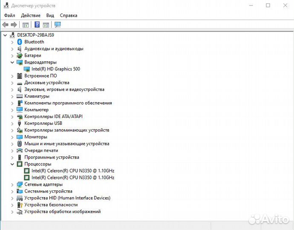Click the Сетевые адаптеры network icon
This screenshot has height=230, width=294.
click(x=20, y=184)
